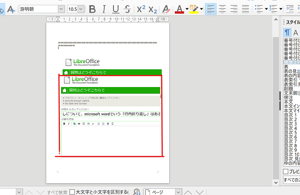Justify the paragraph text

tap(246, 9)
